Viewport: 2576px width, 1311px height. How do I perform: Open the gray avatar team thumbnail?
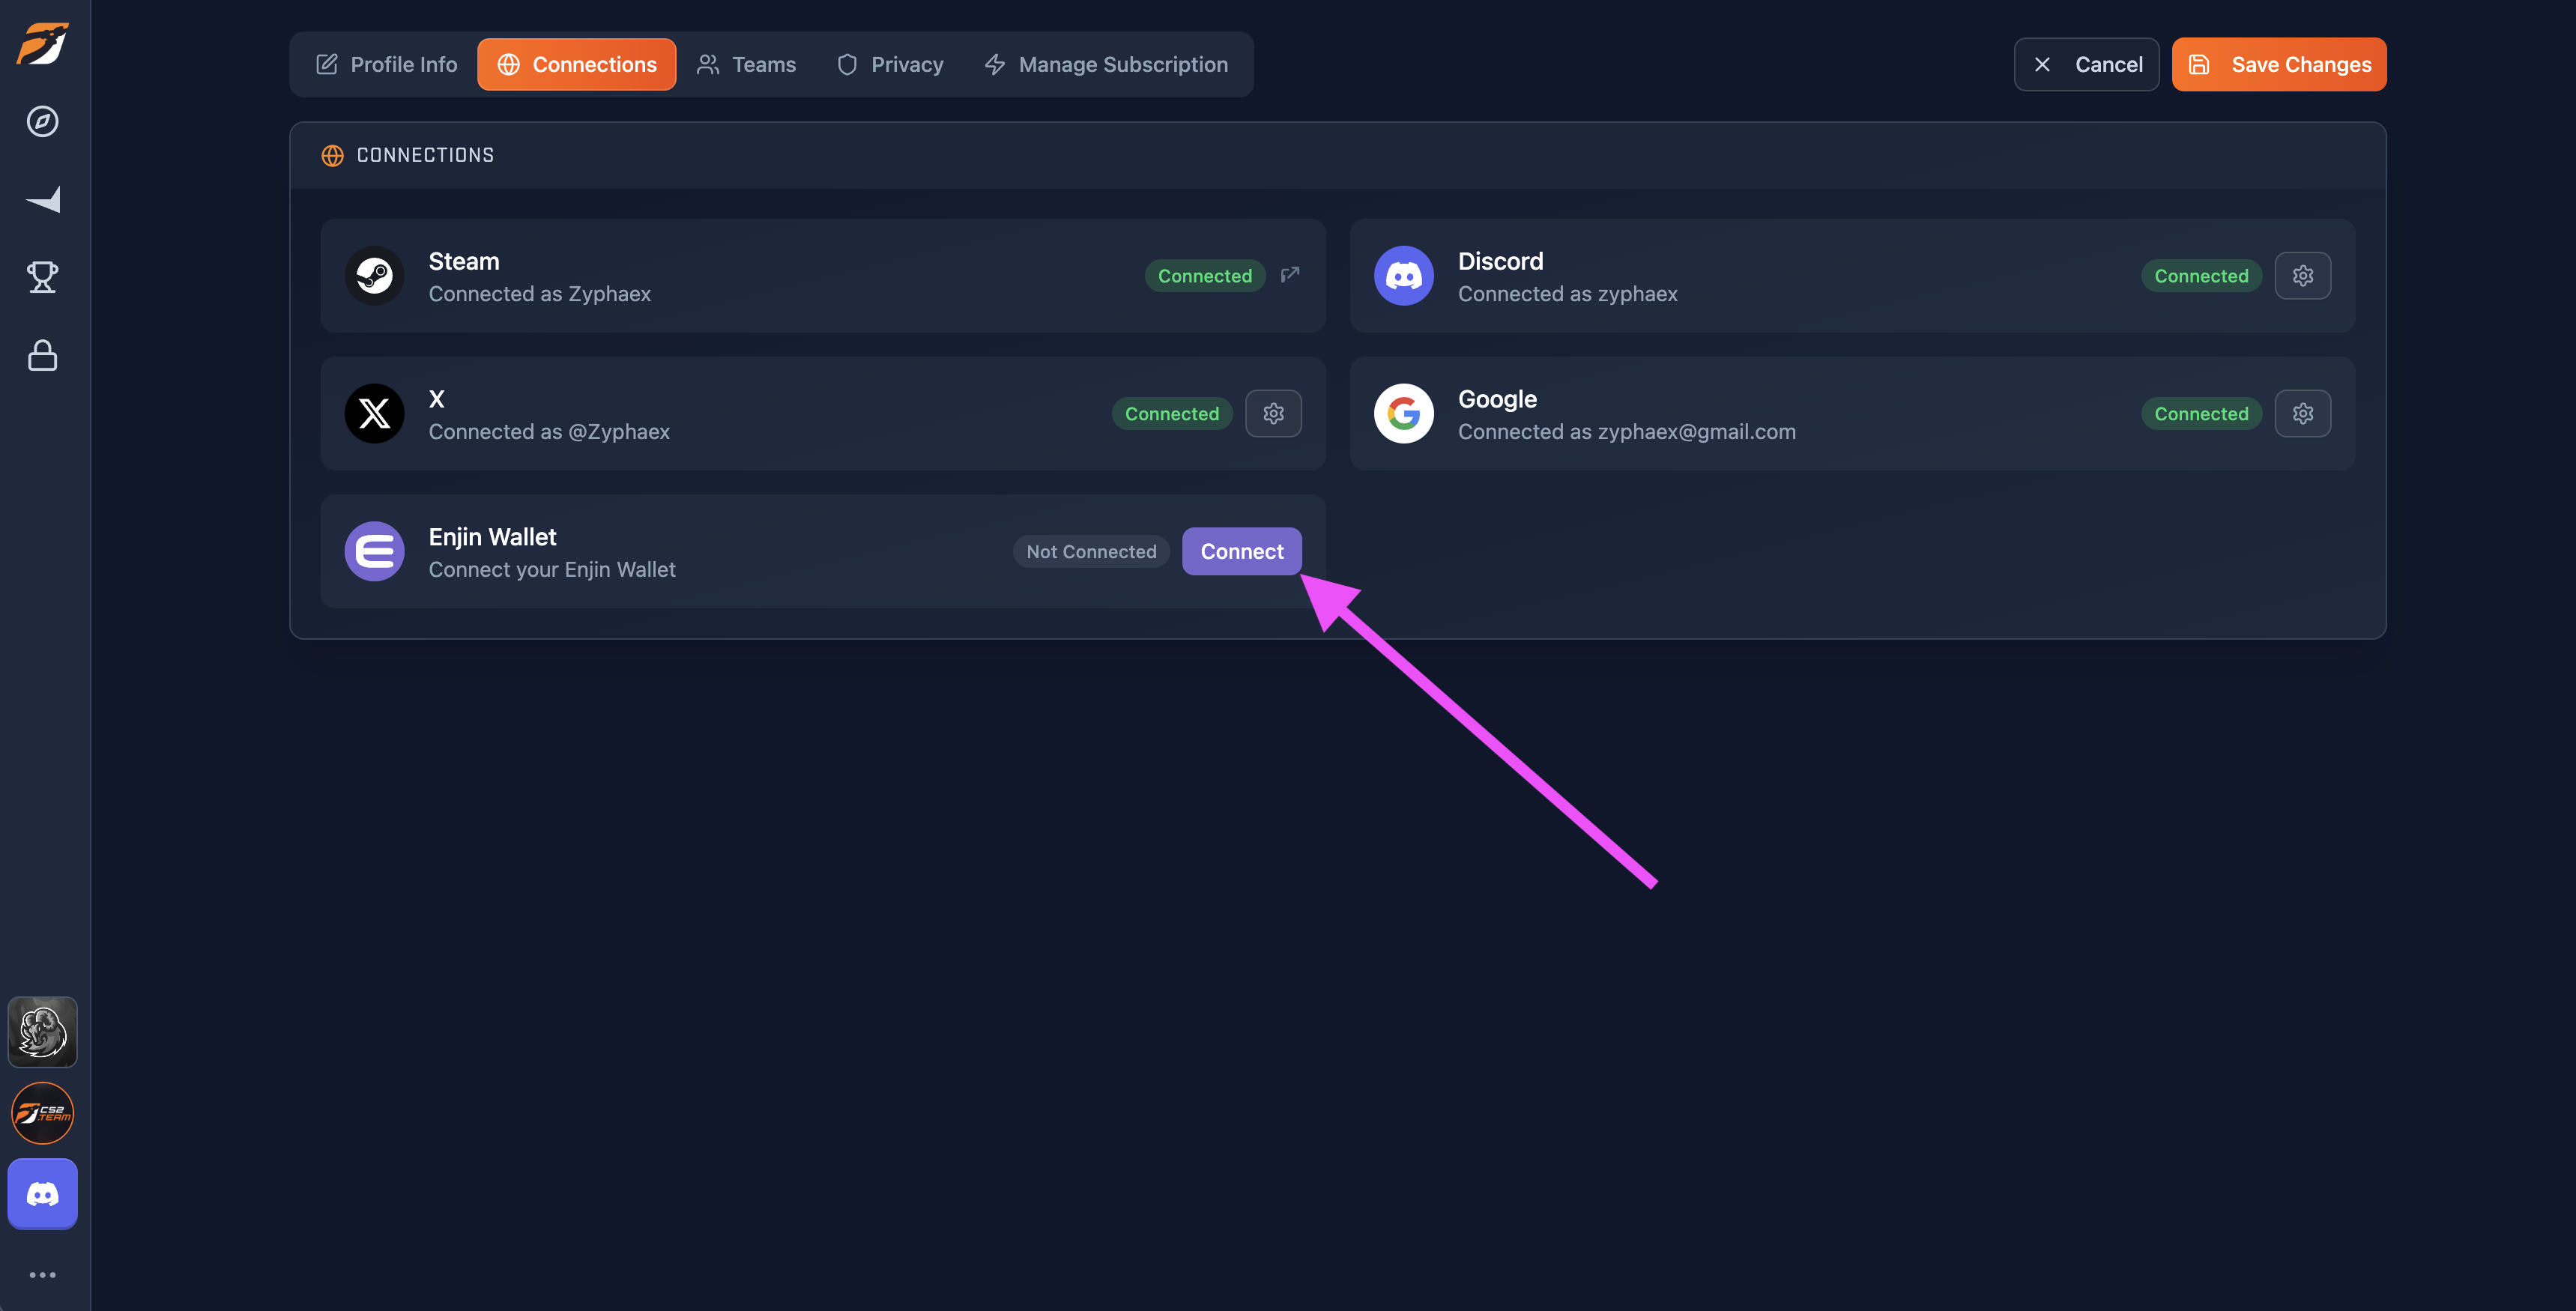tap(43, 1032)
